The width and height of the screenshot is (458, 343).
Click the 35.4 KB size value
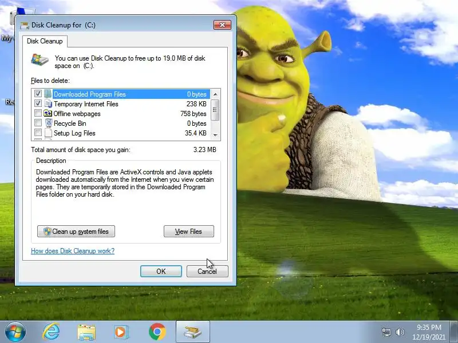(195, 133)
